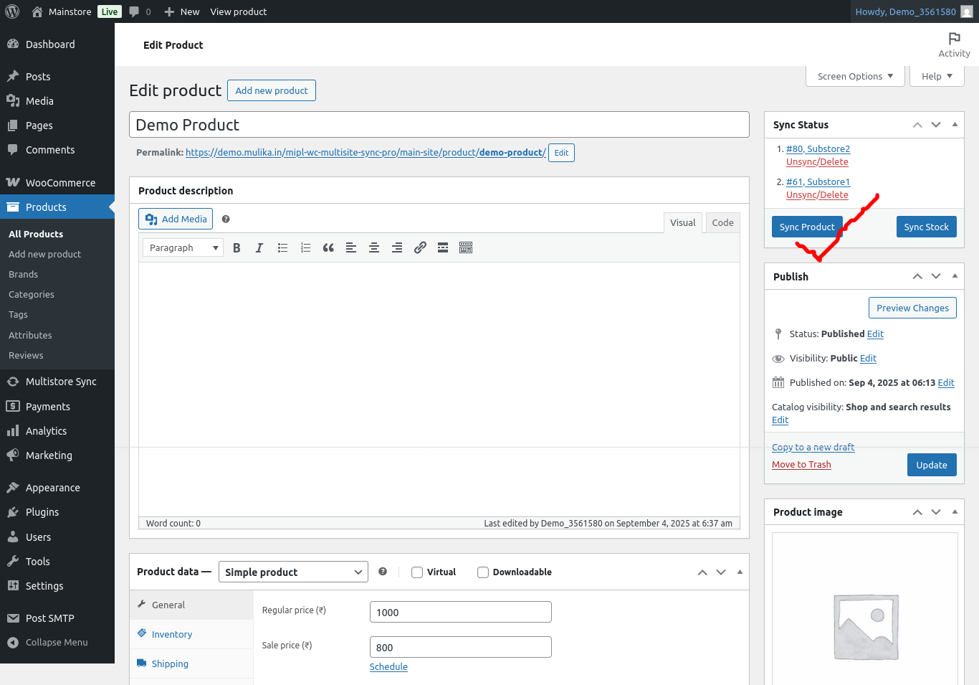
Task: Insert Read More tag icon
Action: pyautogui.click(x=443, y=247)
